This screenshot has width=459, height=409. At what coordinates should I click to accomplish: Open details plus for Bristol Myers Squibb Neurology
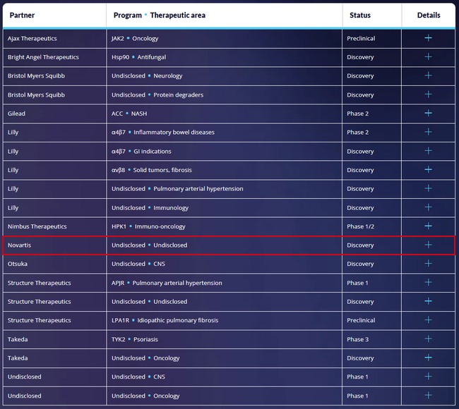click(428, 75)
